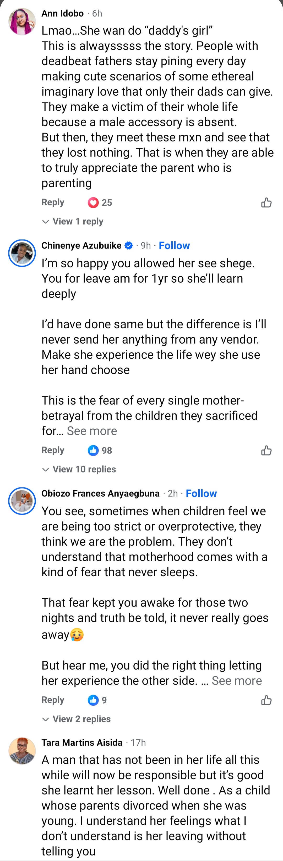283x861 pixels.
Task: Follow Obiozo Frances Anyaegbuna
Action: click(201, 494)
